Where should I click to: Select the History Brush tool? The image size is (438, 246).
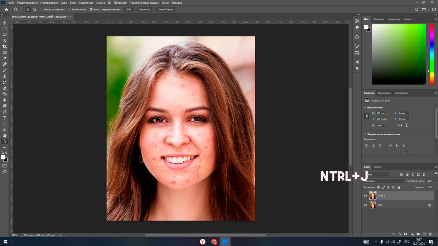[5, 82]
